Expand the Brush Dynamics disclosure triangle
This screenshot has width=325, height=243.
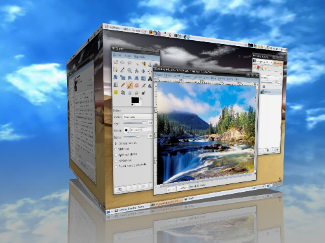point(116,143)
